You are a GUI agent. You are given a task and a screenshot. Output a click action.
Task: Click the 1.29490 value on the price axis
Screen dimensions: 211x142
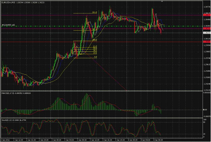tap(207, 71)
